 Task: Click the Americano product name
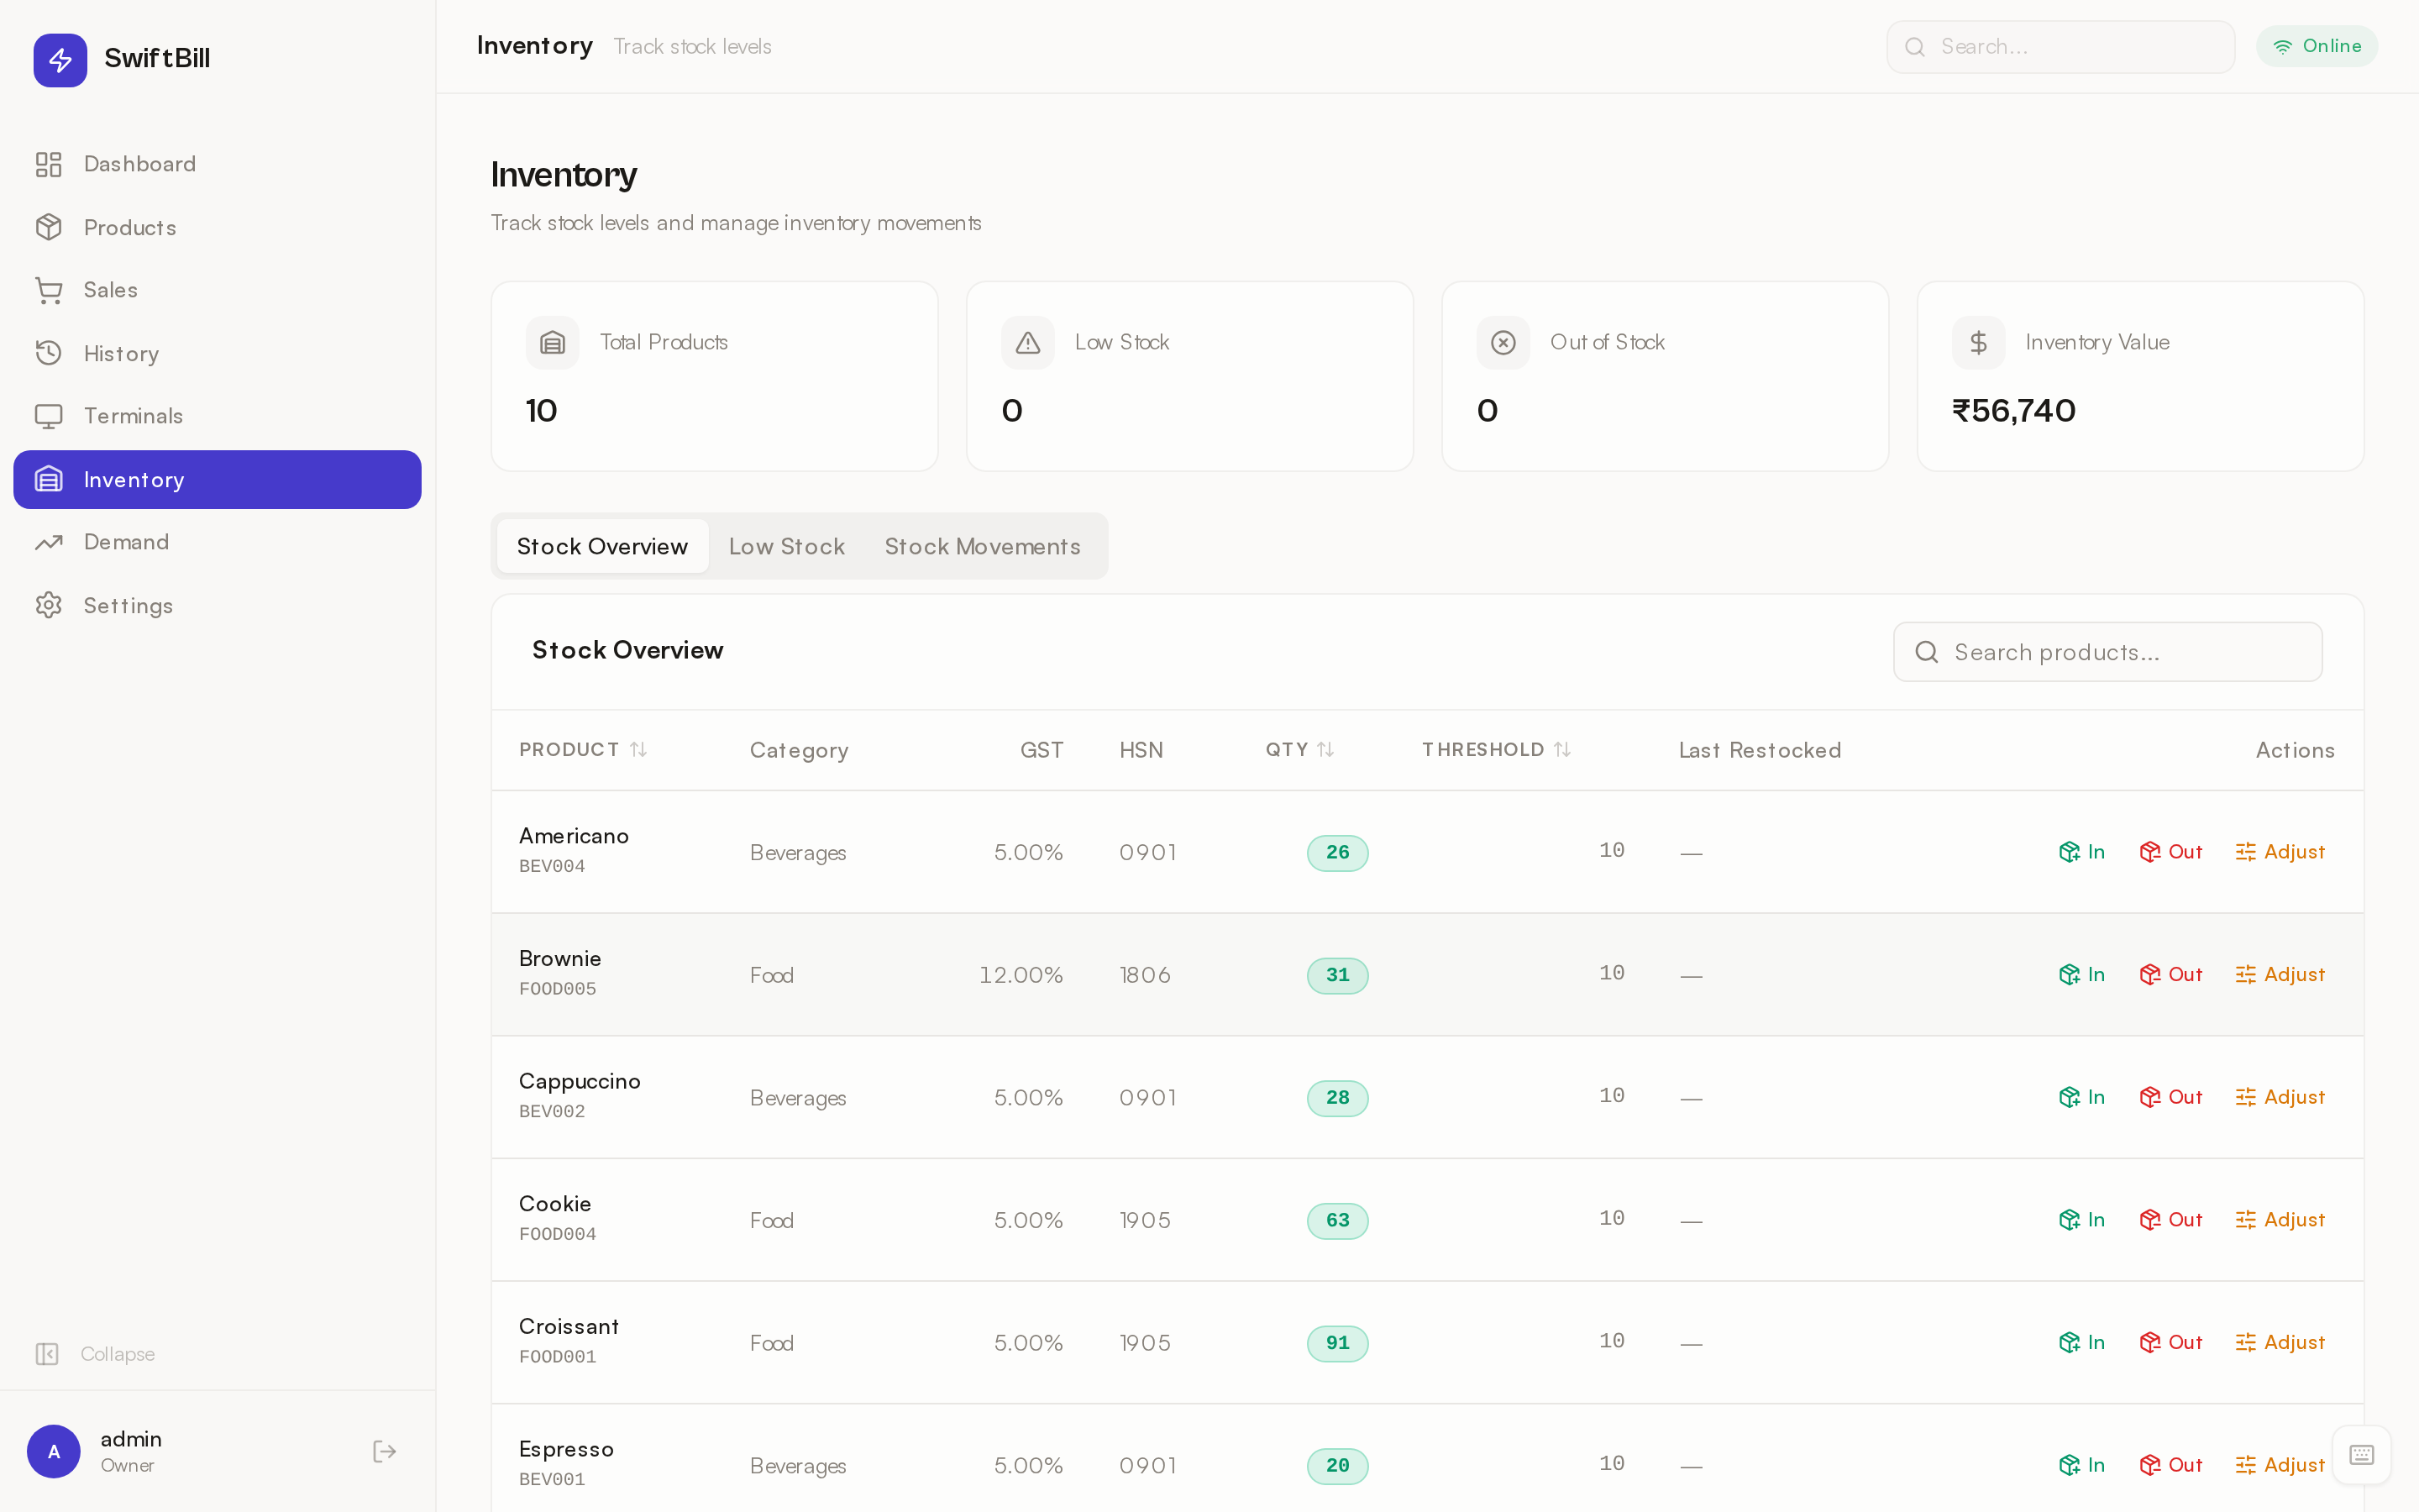(574, 836)
